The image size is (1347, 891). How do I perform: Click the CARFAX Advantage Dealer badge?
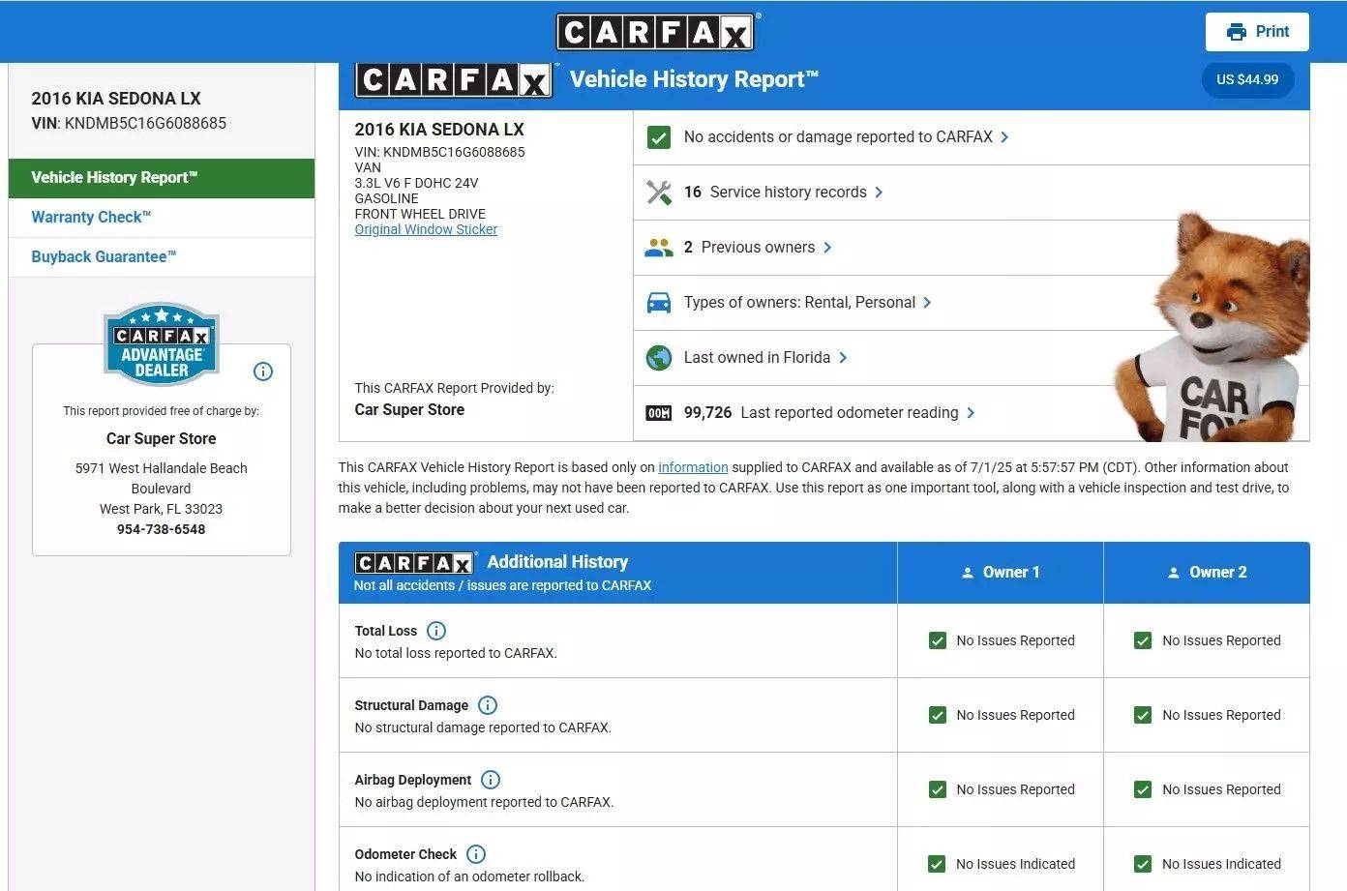coord(162,344)
